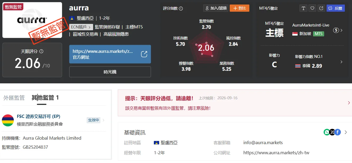Click the 監管指數 2.70 label

(206, 24)
